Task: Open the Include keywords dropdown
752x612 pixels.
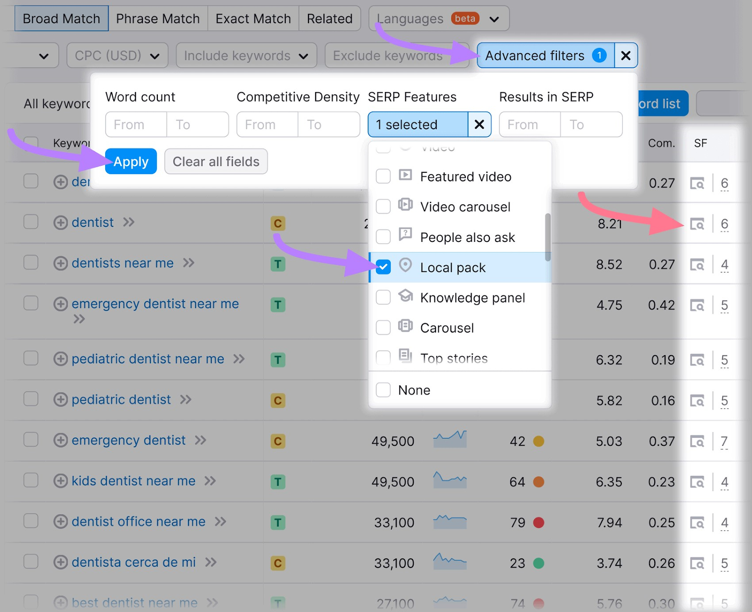Action: (246, 55)
